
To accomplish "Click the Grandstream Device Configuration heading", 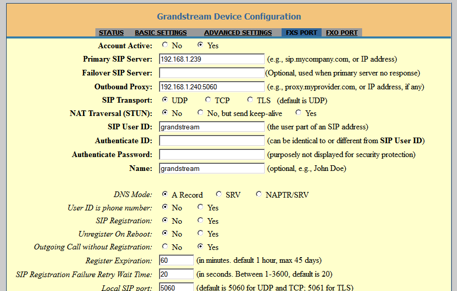I will click(x=229, y=16).
